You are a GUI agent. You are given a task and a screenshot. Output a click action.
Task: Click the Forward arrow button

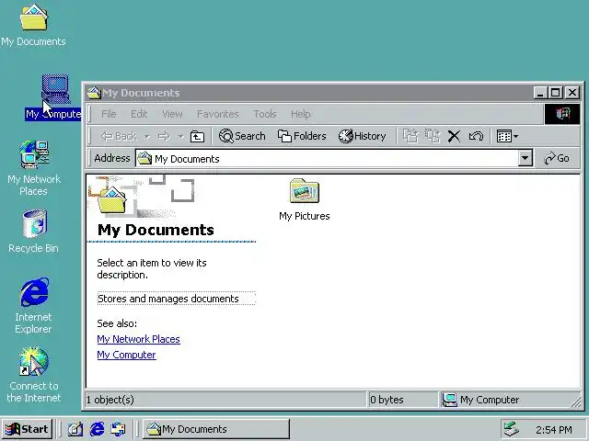[164, 137]
